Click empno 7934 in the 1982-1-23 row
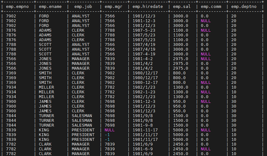Screen dimensions: 267x156 coord(11,92)
